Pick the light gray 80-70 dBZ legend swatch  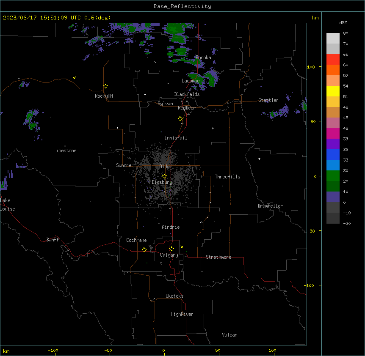click(x=333, y=38)
